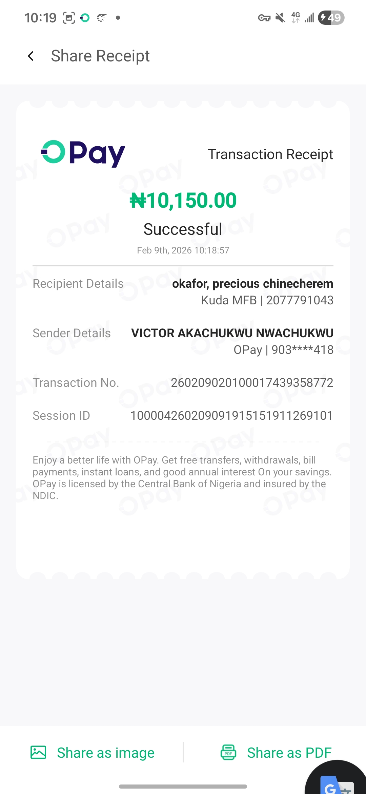Image resolution: width=366 pixels, height=794 pixels.
Task: Tap the bottom home gesture bar
Action: tap(183, 786)
